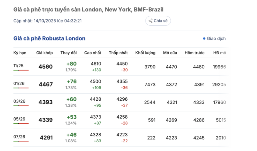Select the 07/26 contract term

19,137
